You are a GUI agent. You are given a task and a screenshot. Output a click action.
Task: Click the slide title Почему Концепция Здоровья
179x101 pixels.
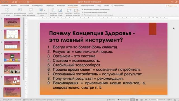(92, 36)
